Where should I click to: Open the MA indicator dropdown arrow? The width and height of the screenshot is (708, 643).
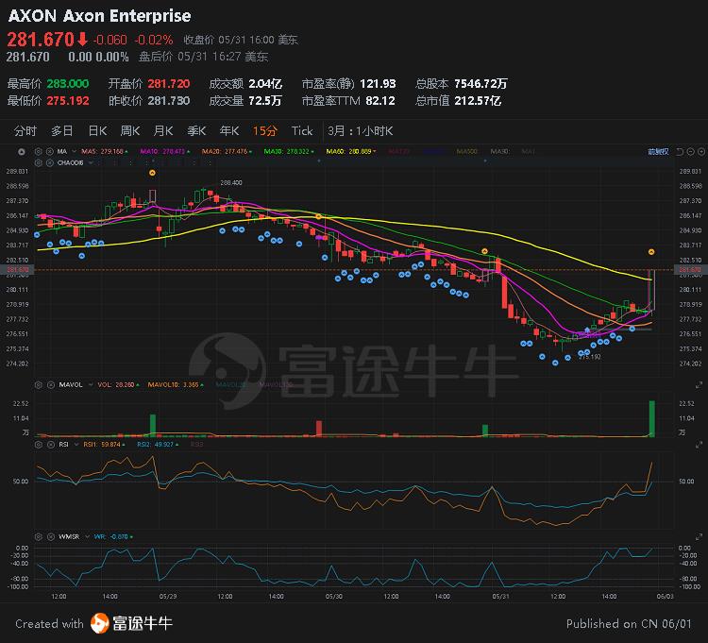[74, 152]
